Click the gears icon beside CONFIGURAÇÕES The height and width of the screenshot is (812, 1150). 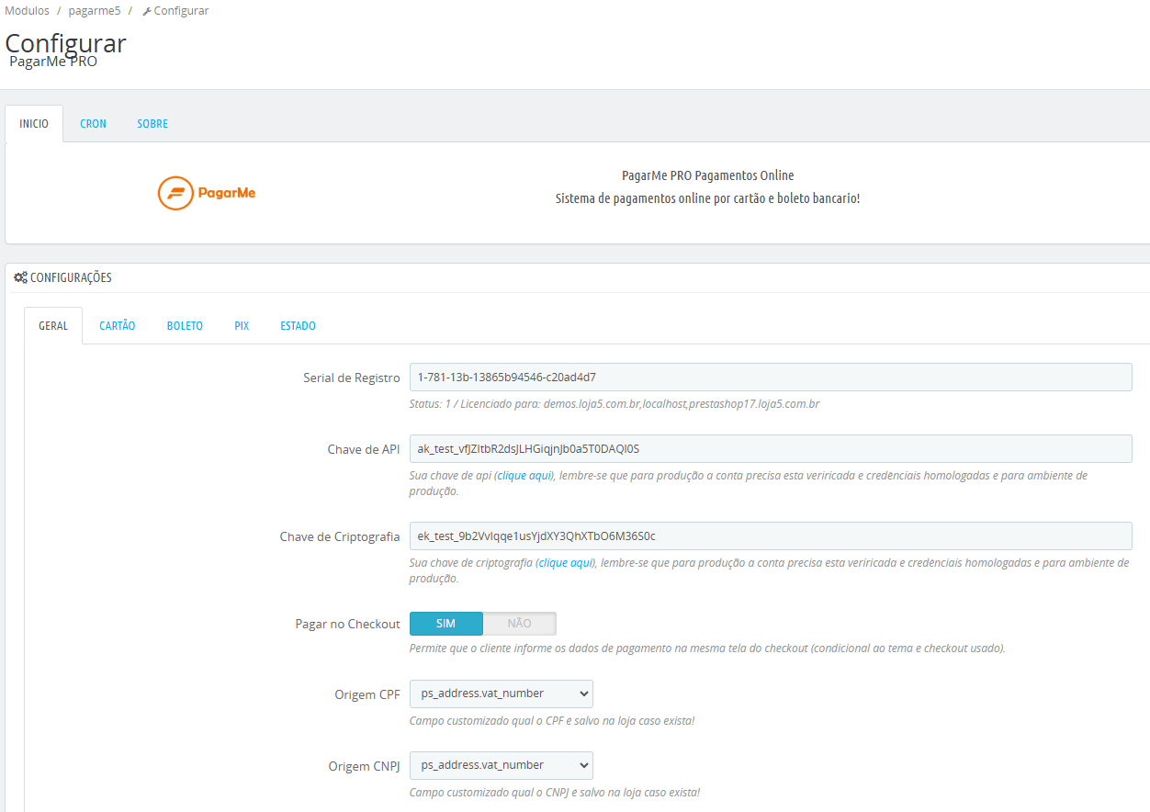[x=20, y=277]
